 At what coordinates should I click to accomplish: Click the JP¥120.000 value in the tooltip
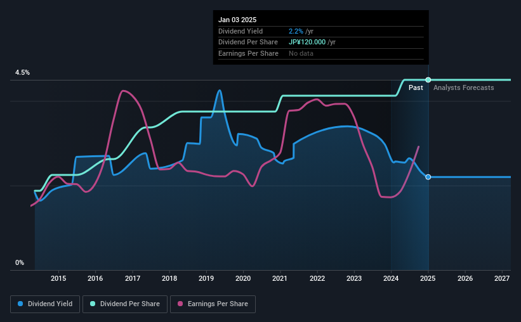[x=307, y=42]
